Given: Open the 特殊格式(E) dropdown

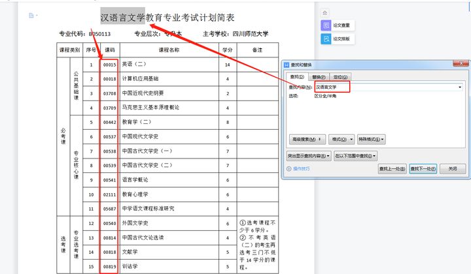Looking at the screenshot, I should tap(372, 139).
